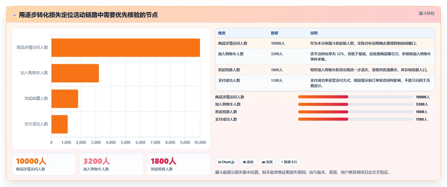Open the red 1800人 data card
Image resolution: width=447 pixels, height=187 pixels.
pyautogui.click(x=178, y=164)
